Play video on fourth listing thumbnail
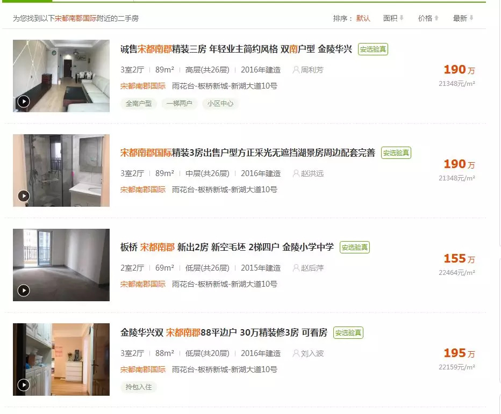 [23, 385]
